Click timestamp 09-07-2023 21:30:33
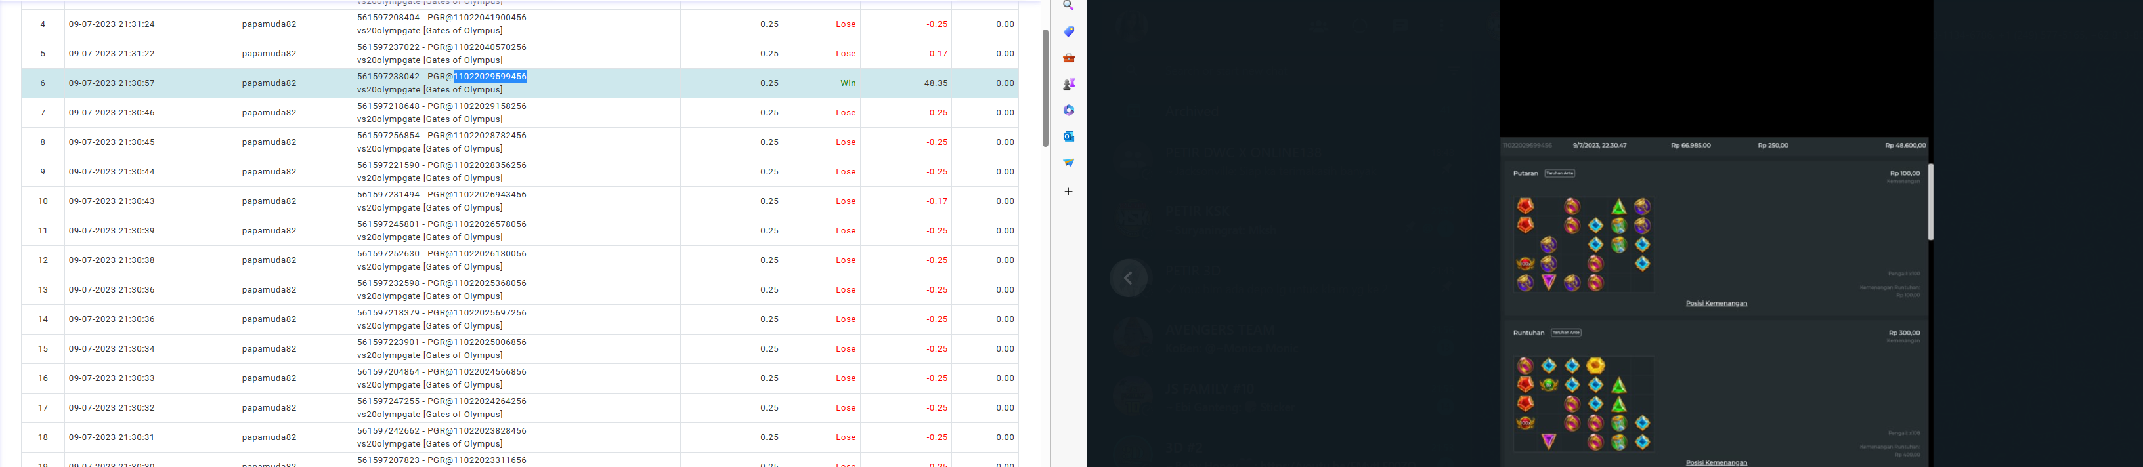 (112, 378)
